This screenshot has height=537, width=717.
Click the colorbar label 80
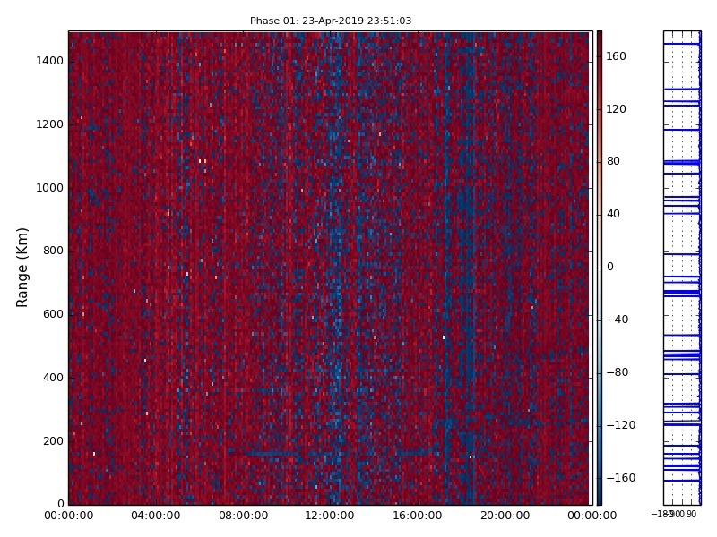(x=613, y=161)
